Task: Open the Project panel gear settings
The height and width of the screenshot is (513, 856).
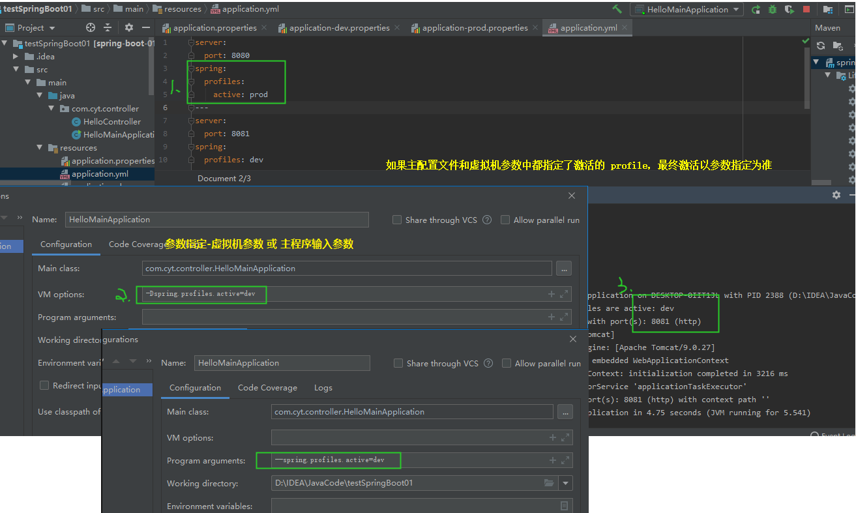Action: click(x=129, y=27)
